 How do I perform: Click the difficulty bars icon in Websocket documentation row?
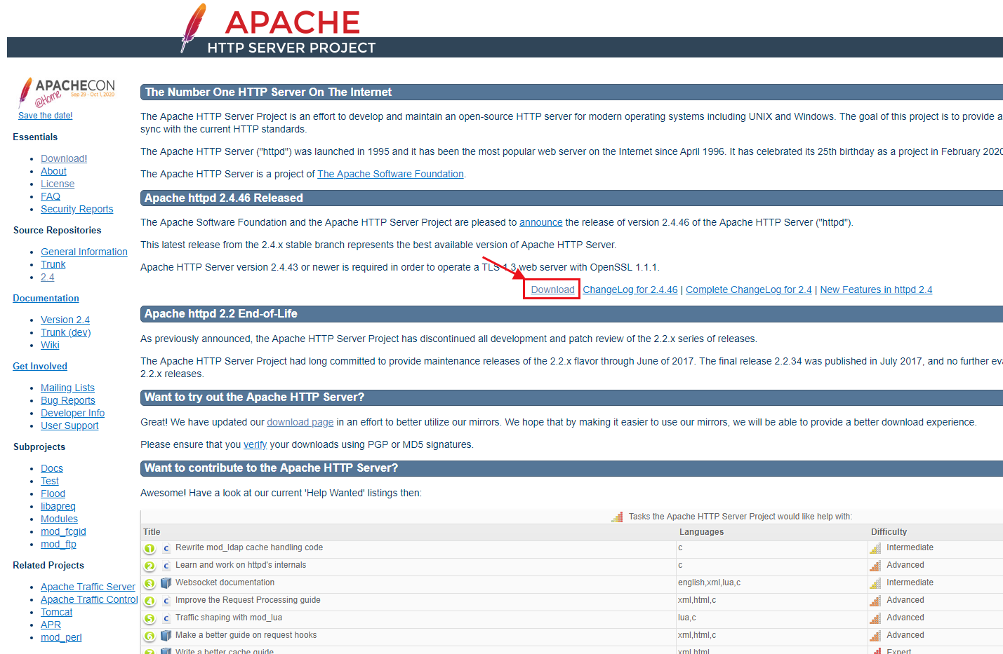tap(875, 583)
